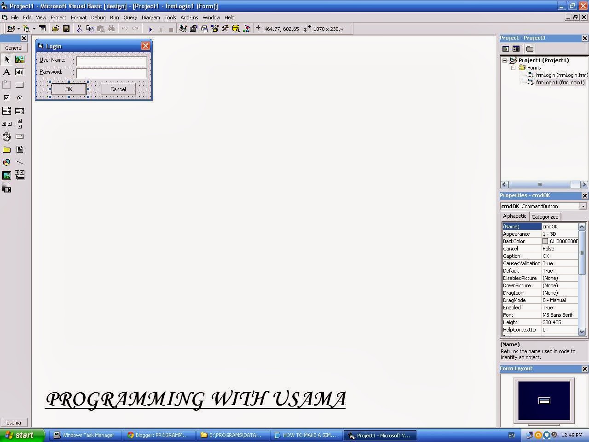Image resolution: width=589 pixels, height=442 pixels.
Task: Select the Data control tool
Action: pyautogui.click(x=19, y=175)
